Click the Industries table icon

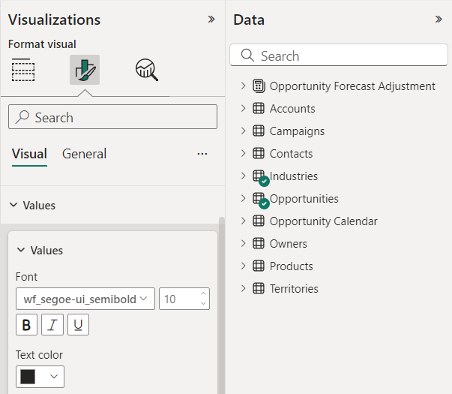(259, 176)
